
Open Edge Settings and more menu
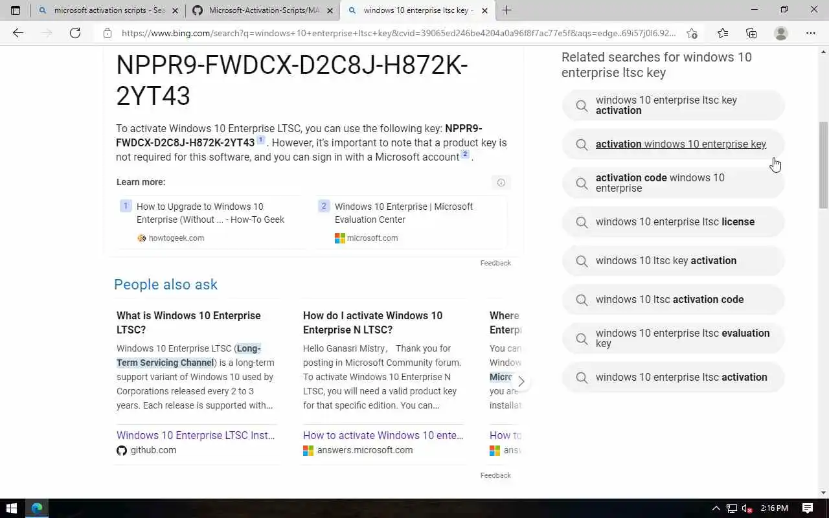(x=811, y=33)
